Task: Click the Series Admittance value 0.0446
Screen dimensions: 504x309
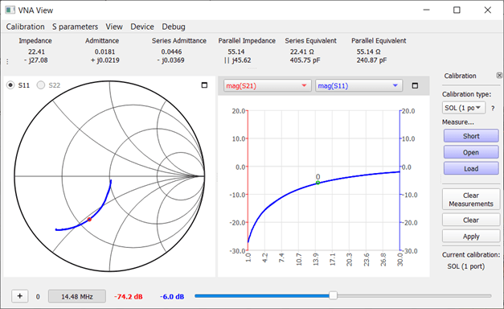Action: [172, 51]
